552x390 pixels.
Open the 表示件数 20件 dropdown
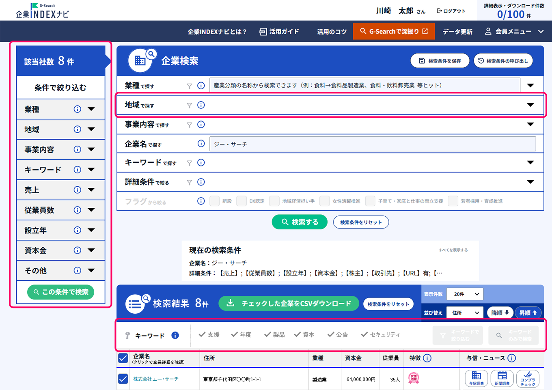click(465, 294)
